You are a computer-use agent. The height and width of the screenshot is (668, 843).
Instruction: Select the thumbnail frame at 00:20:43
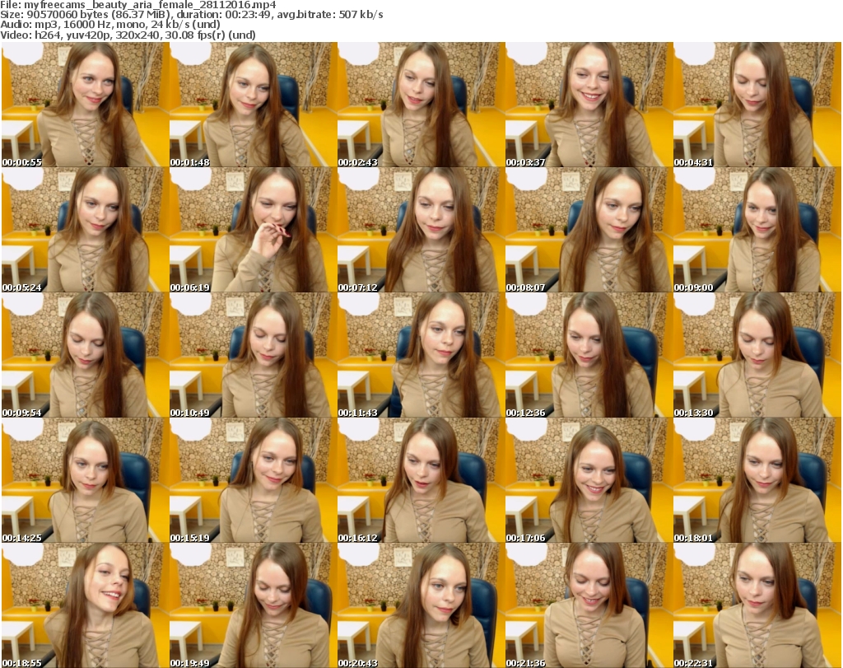pyautogui.click(x=421, y=605)
